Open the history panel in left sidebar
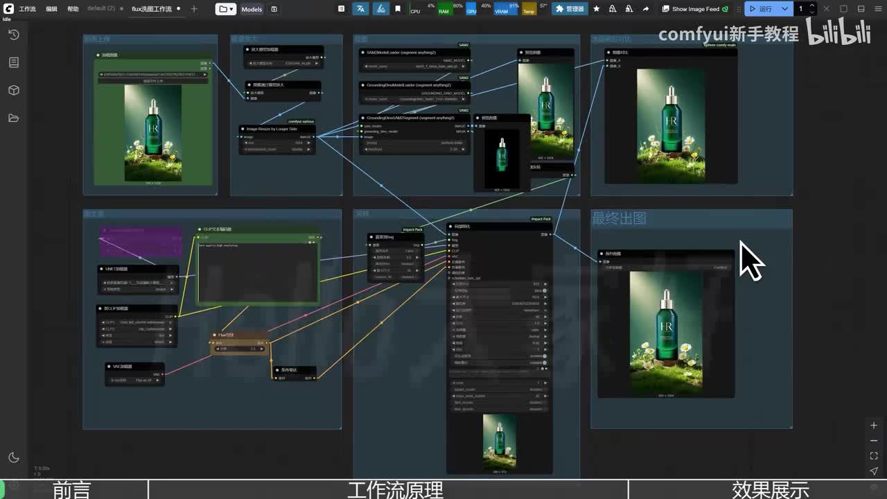The width and height of the screenshot is (887, 499). (14, 35)
